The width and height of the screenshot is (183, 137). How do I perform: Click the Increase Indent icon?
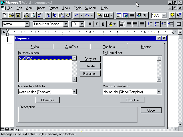tap(170, 24)
